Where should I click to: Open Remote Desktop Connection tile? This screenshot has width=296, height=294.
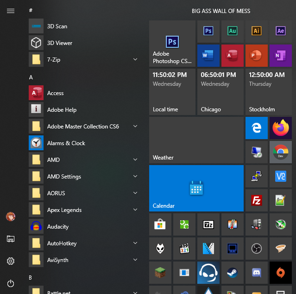click(x=257, y=152)
